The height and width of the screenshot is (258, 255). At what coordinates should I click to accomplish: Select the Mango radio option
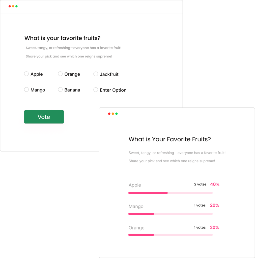(x=26, y=90)
